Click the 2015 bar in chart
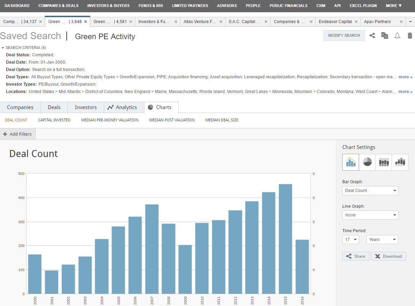The image size is (415, 306). tap(285, 239)
